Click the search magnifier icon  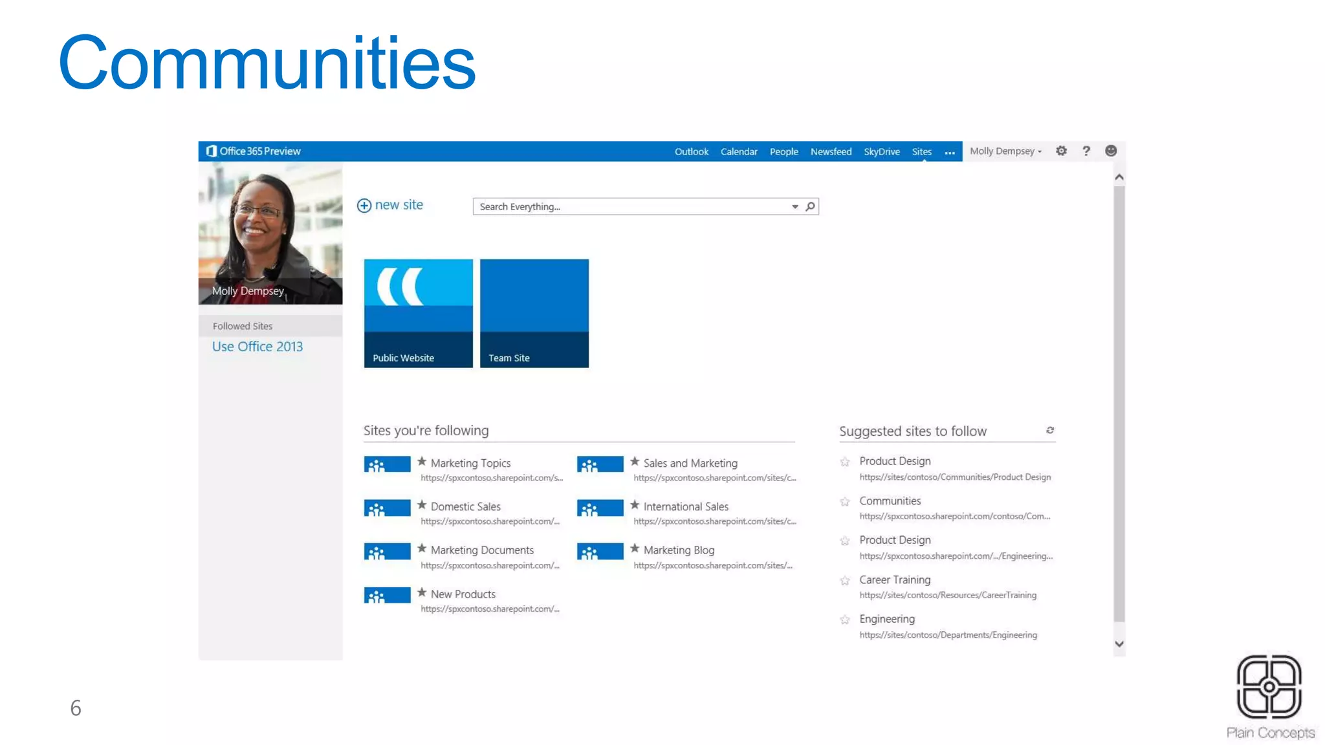click(x=810, y=206)
